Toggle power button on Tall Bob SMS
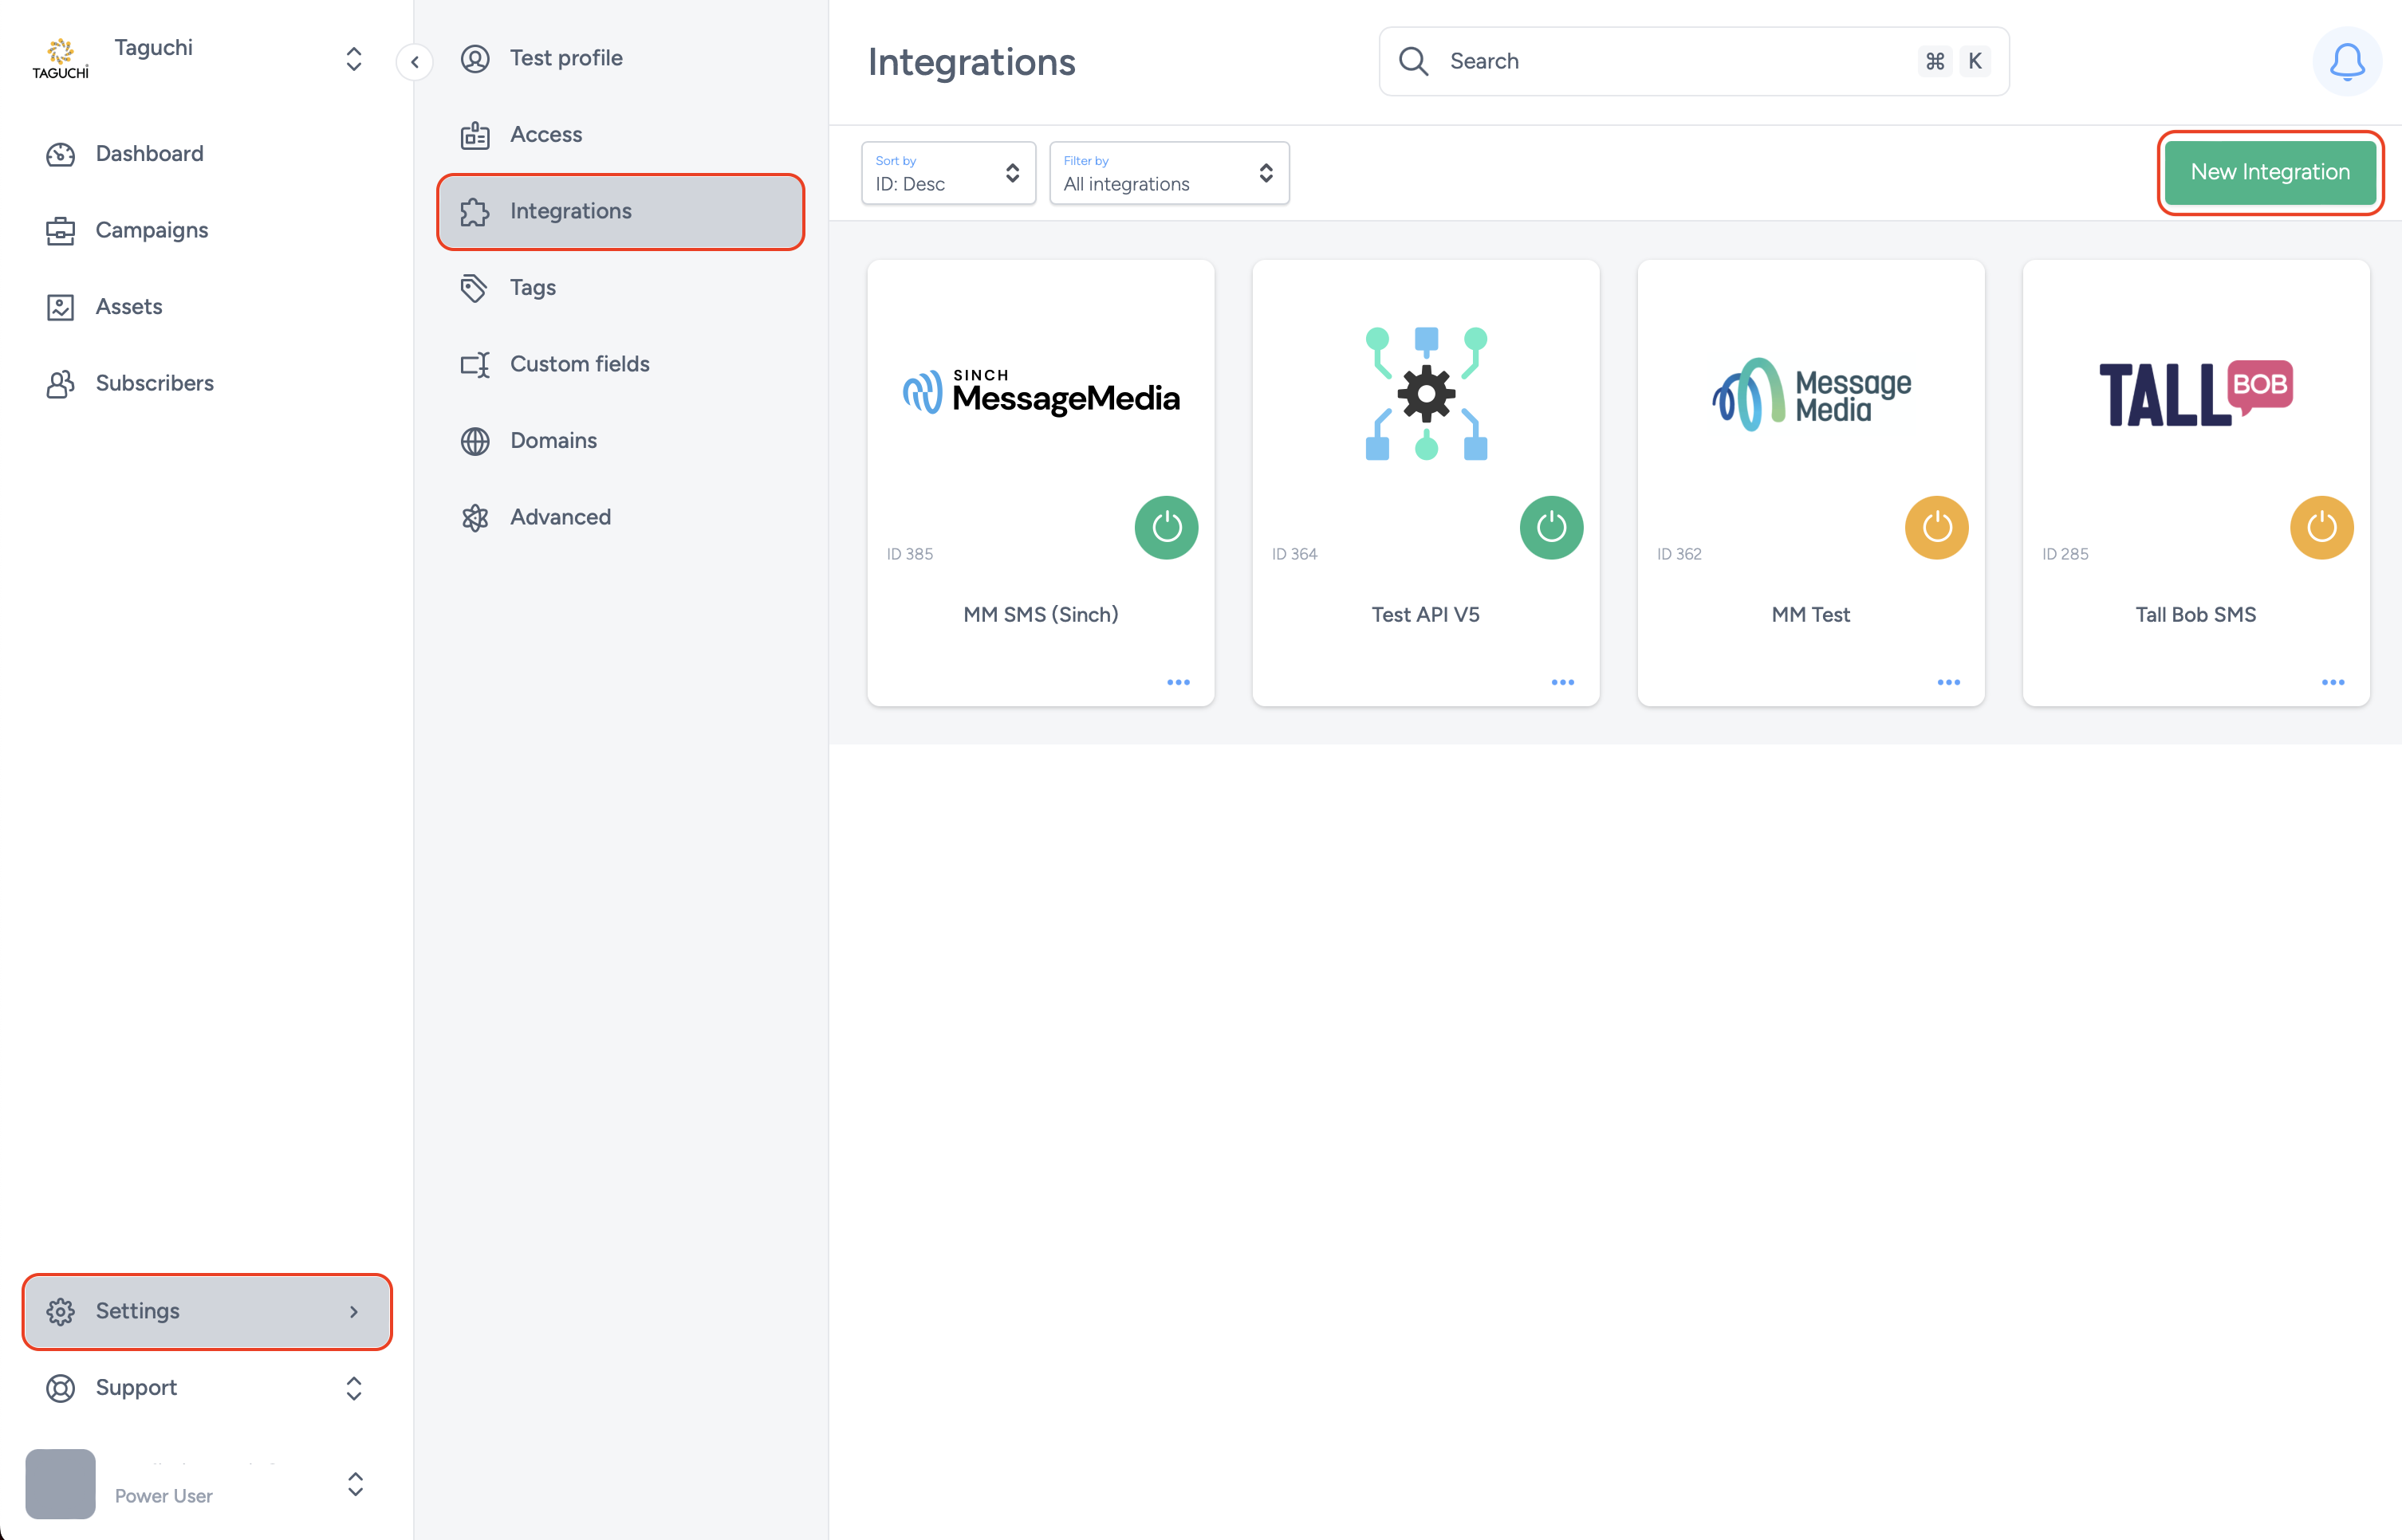Screen dimensions: 2402x1540 coord(2321,527)
